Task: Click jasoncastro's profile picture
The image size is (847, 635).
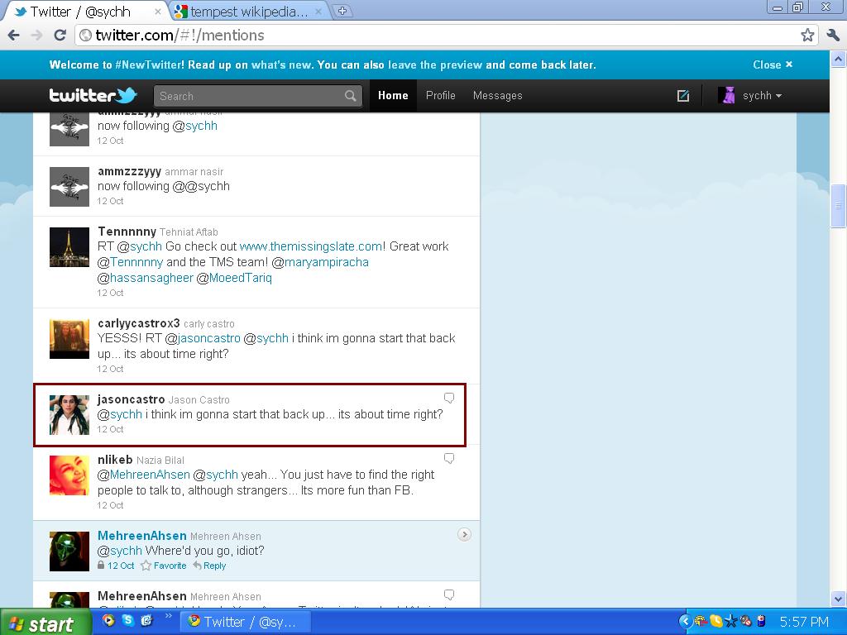Action: click(69, 415)
